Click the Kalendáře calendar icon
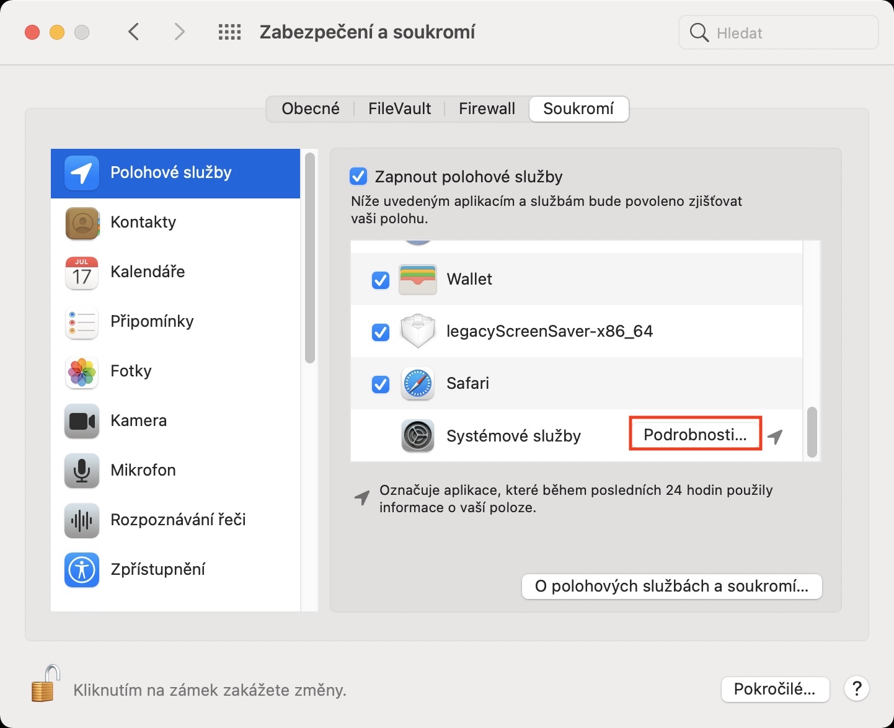This screenshot has width=894, height=728. pos(82,272)
